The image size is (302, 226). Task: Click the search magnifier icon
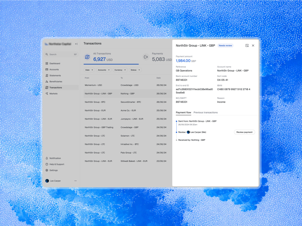point(47,54)
